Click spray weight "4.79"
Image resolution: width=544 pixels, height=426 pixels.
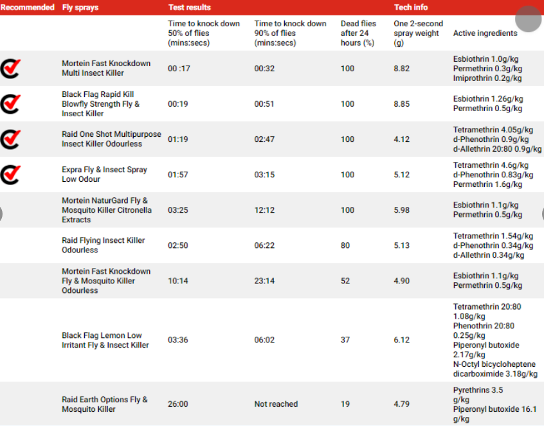(402, 404)
